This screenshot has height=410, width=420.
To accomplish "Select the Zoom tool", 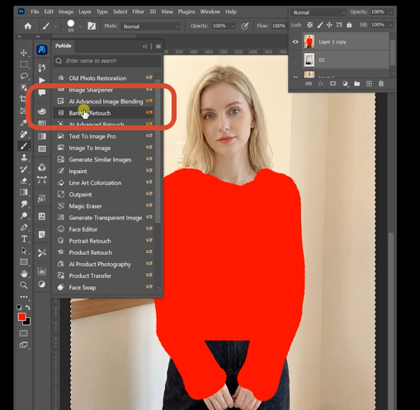I will tap(24, 285).
